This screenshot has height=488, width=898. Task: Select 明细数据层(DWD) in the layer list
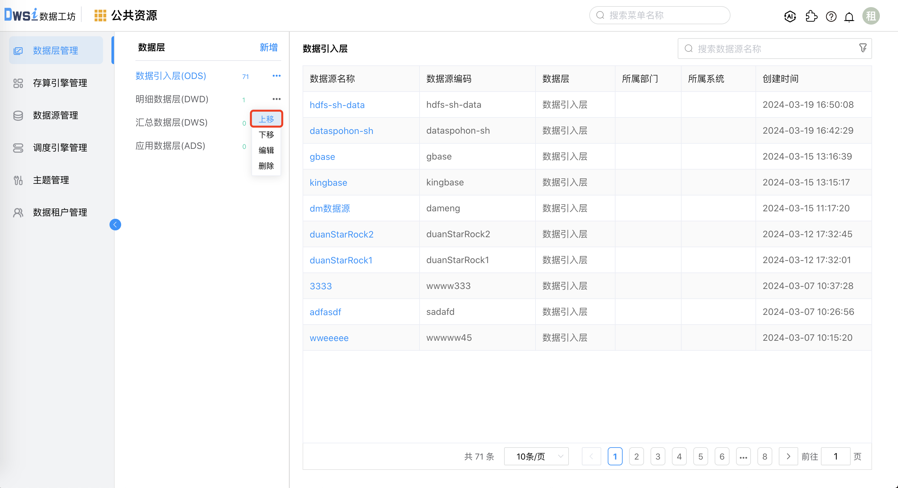171,99
